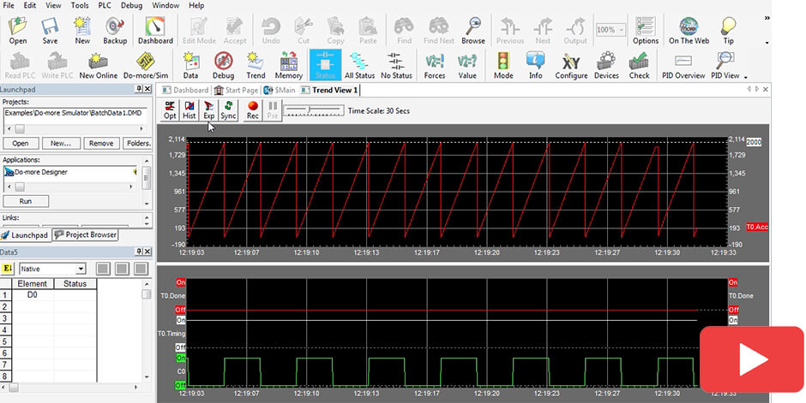Toggle All Status on
The height and width of the screenshot is (403, 806).
click(x=359, y=65)
